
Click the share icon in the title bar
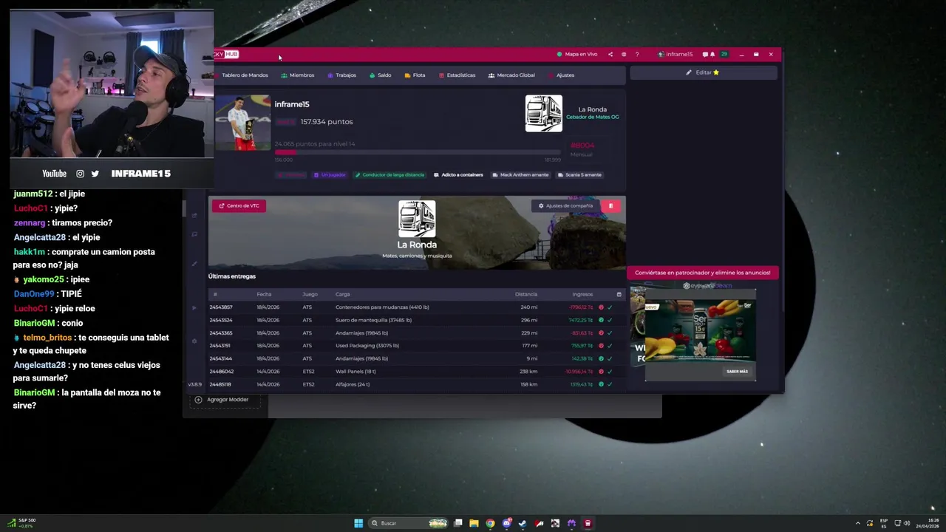pos(610,54)
